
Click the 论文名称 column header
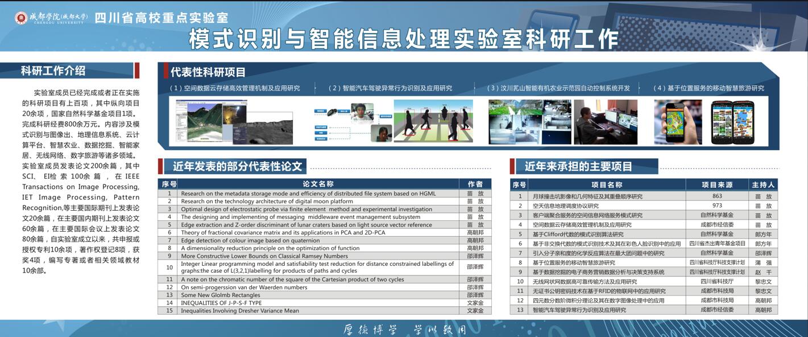pos(318,184)
